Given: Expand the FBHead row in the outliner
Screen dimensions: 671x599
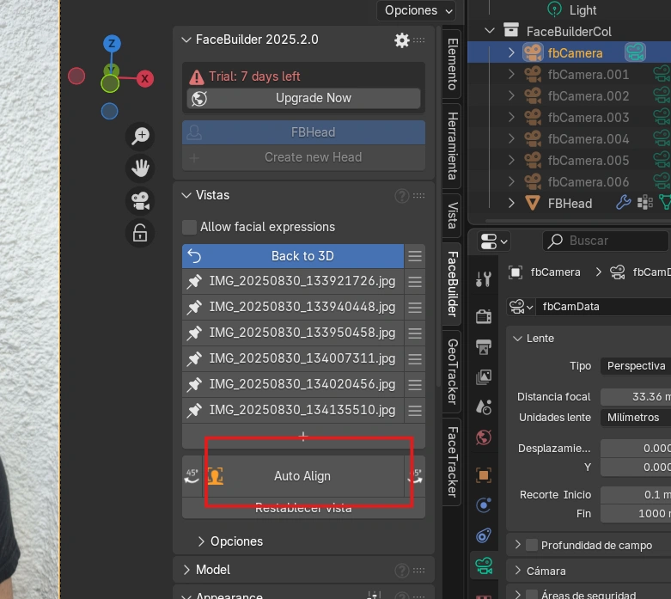Looking at the screenshot, I should click(x=511, y=203).
